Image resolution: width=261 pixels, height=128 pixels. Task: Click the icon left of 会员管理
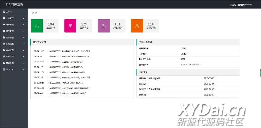[x=4, y=18]
